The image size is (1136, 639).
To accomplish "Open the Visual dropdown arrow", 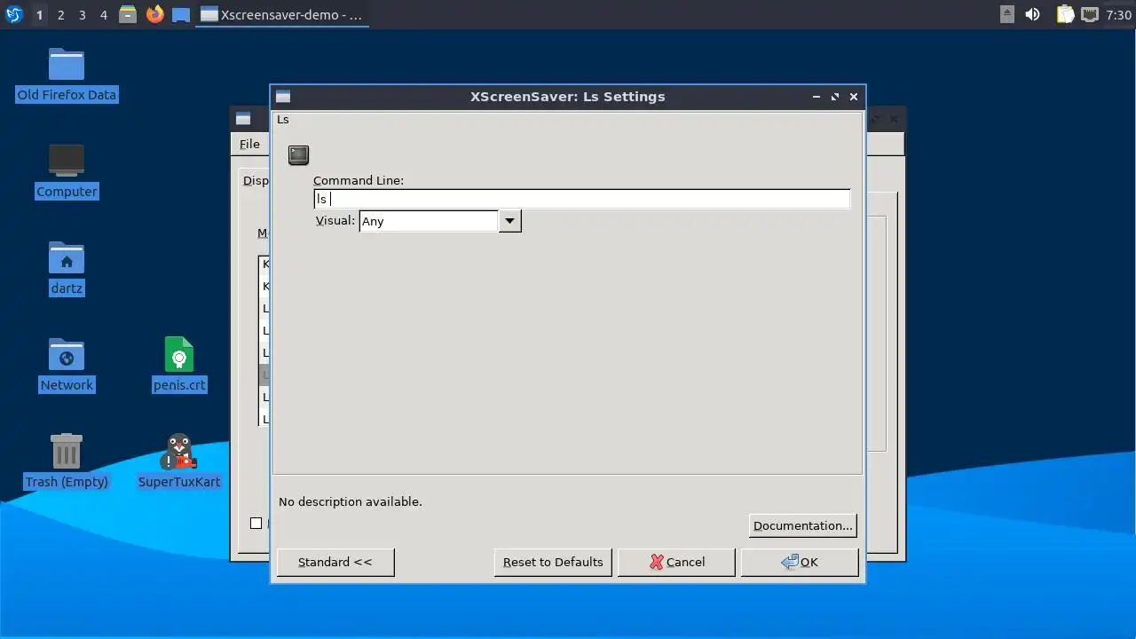I will coord(509,221).
